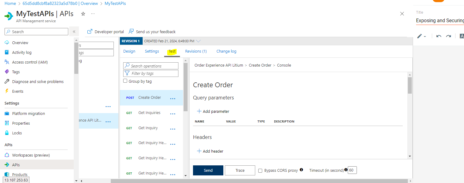Click the Locks padlock icon

(7, 133)
